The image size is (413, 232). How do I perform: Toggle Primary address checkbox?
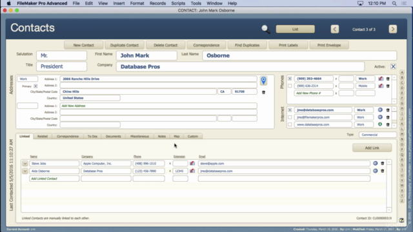point(35,86)
